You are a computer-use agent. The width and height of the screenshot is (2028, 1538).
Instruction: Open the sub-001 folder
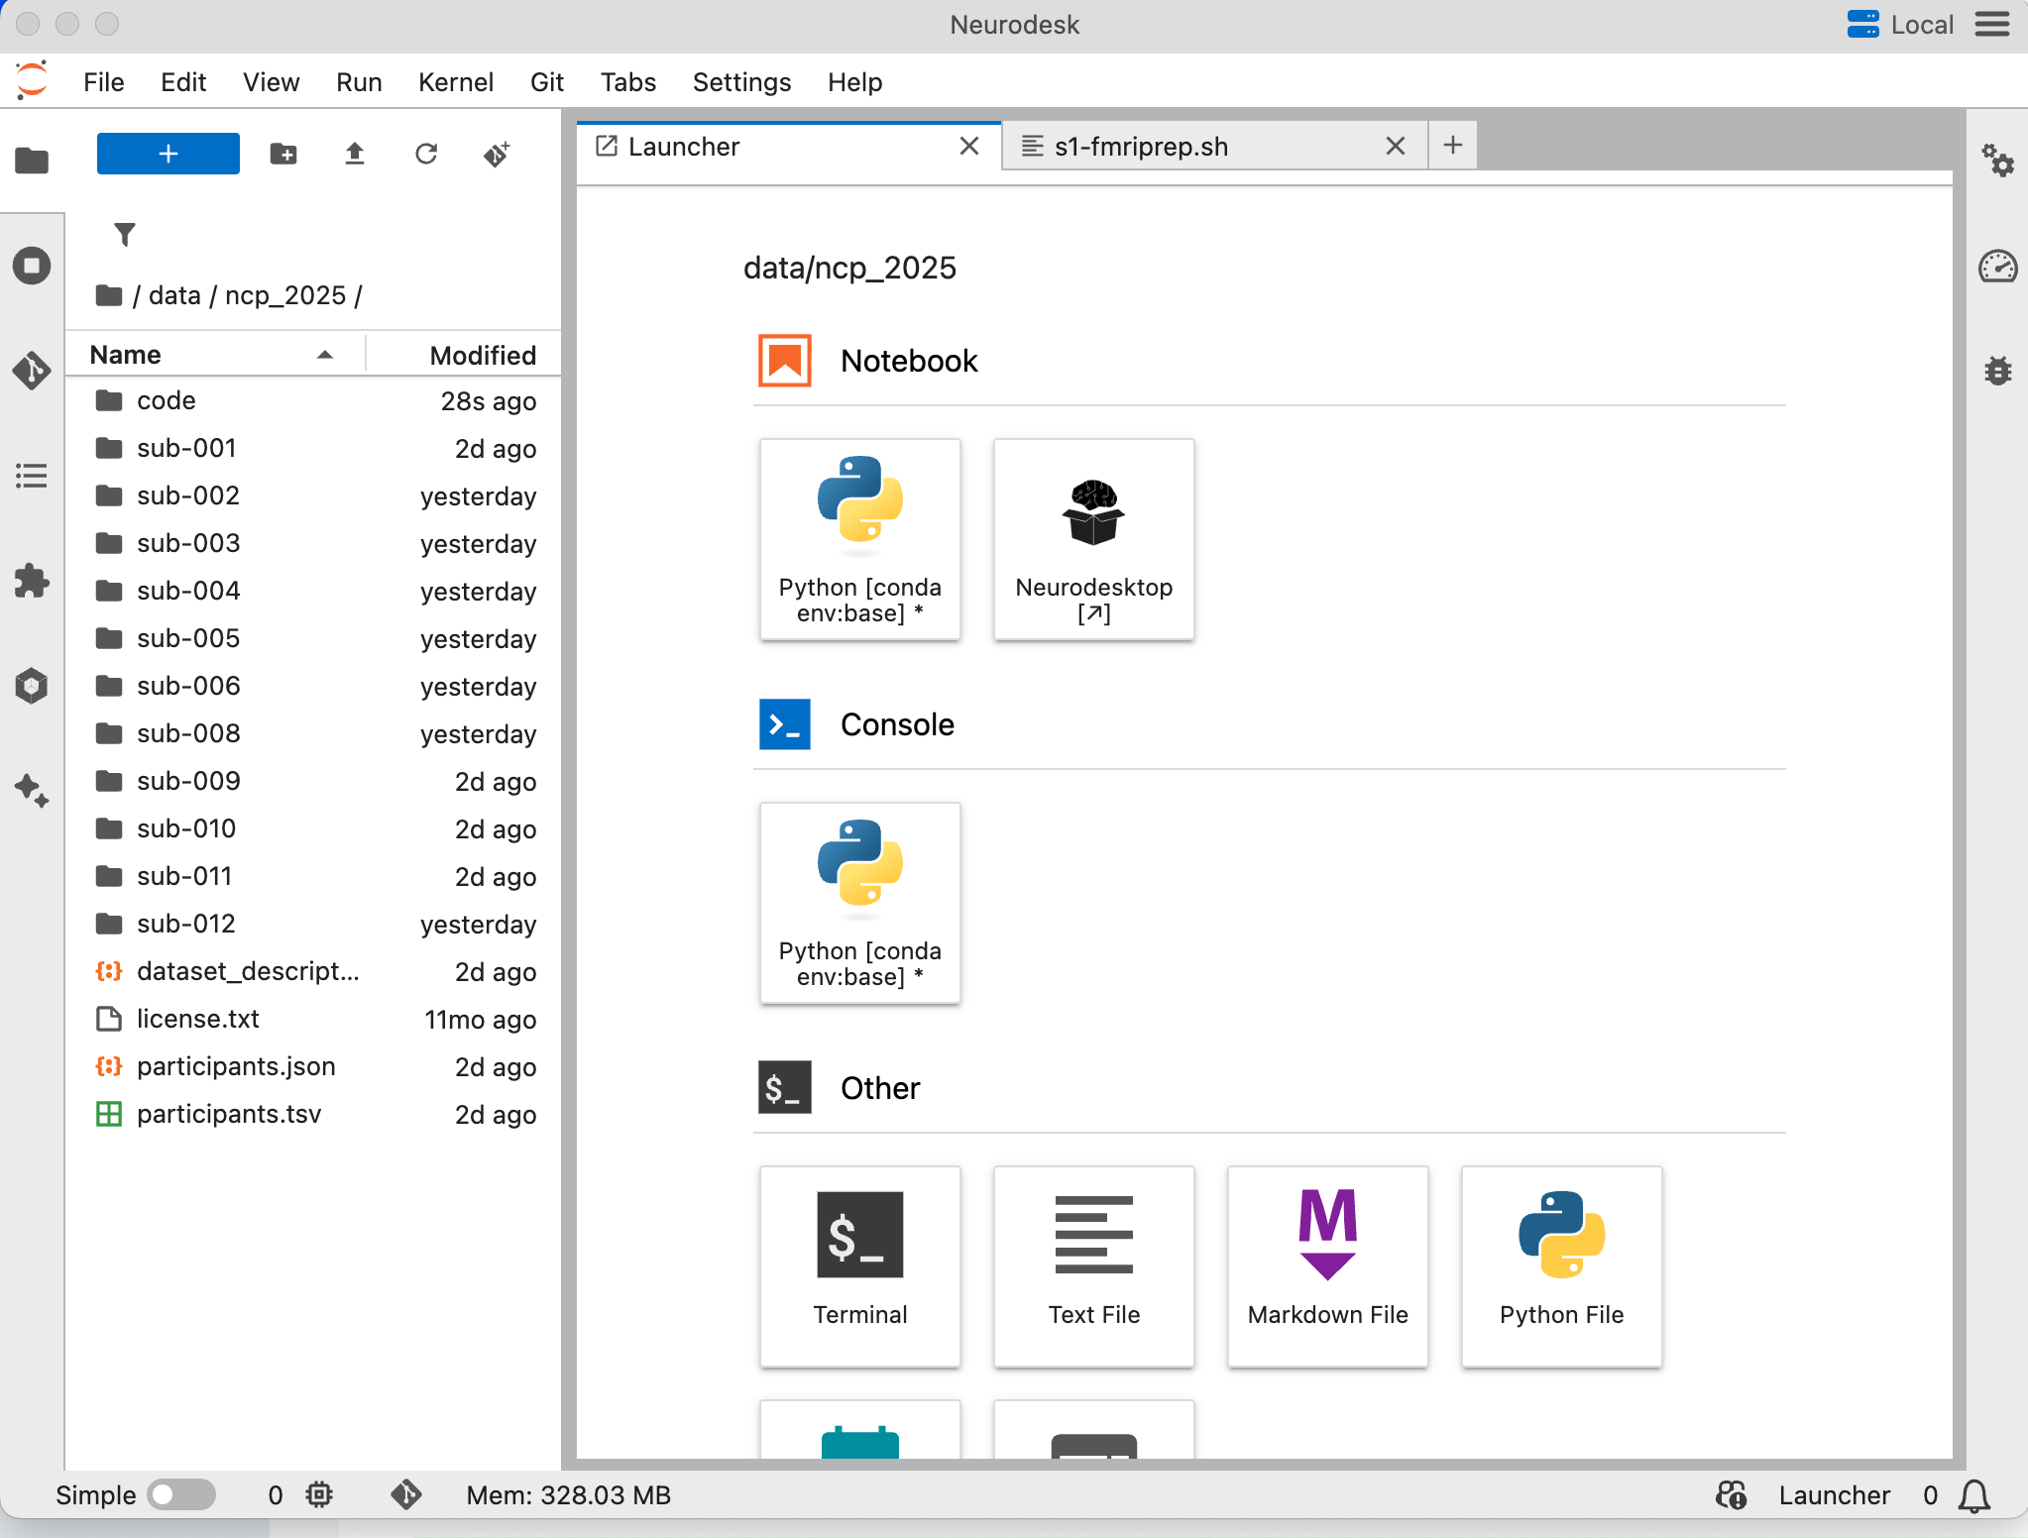pos(186,448)
